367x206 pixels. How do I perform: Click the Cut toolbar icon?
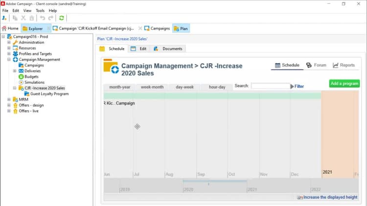coord(23,18)
